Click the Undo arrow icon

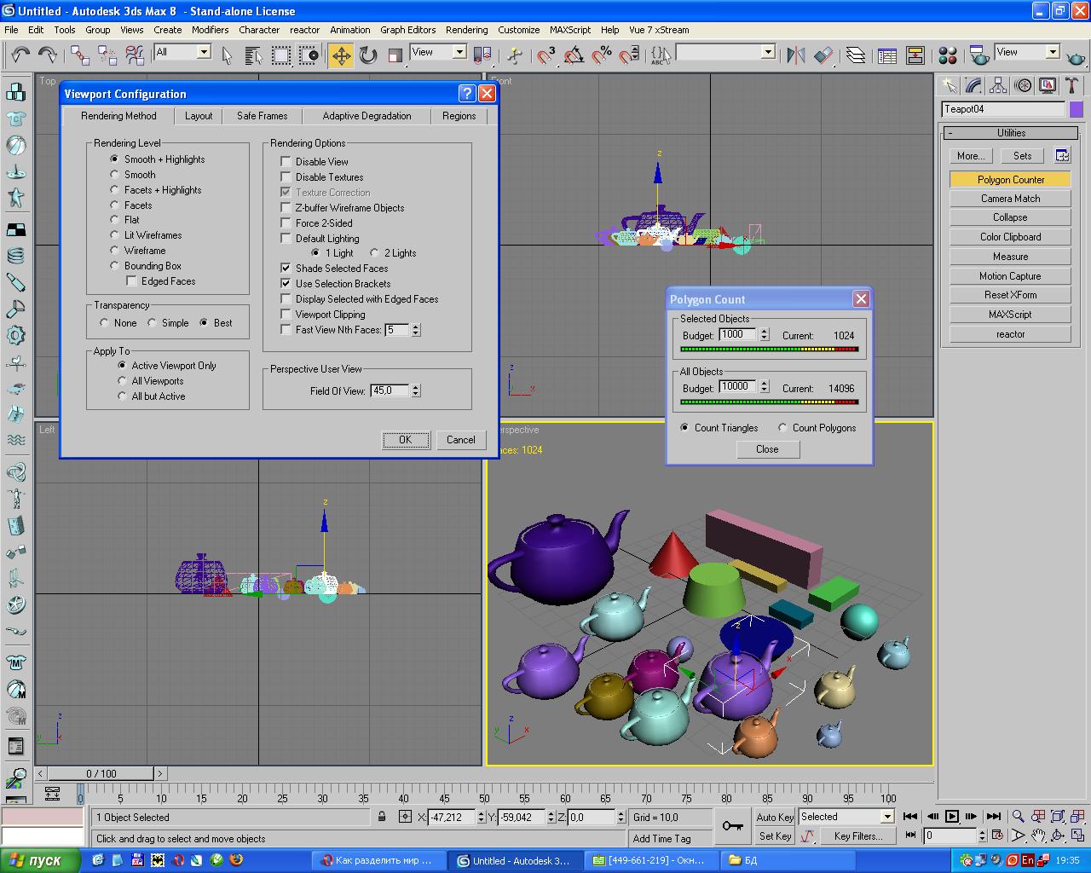(x=20, y=56)
